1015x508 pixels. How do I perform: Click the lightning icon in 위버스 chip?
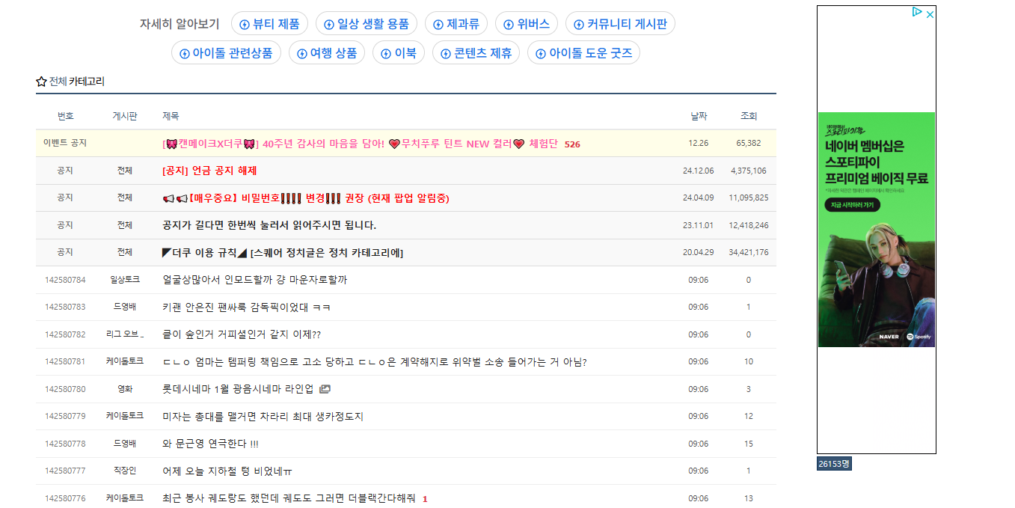(509, 25)
